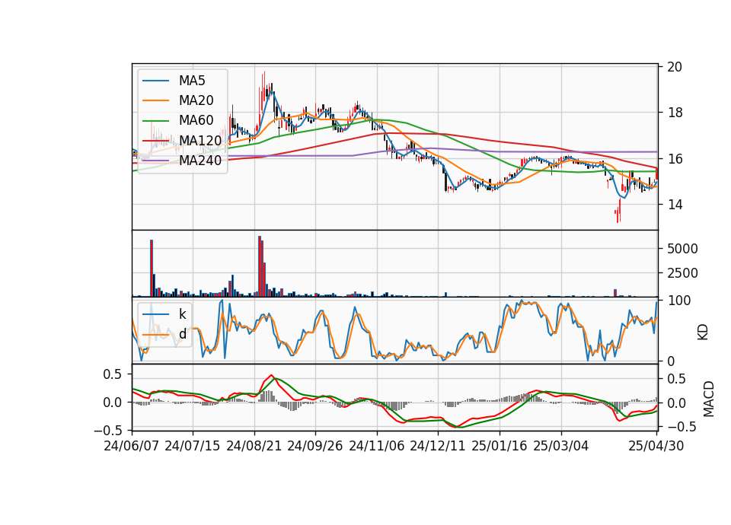Screen dimensions: 731x525
Task: Click the price axis value 20
Action: point(675,67)
